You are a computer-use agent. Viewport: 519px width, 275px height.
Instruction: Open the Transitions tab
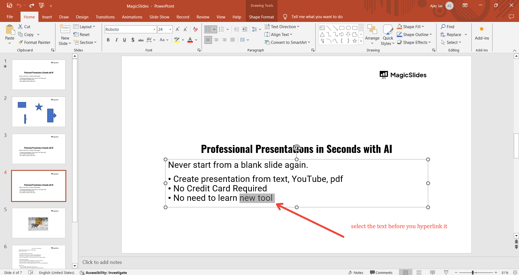[x=105, y=17]
